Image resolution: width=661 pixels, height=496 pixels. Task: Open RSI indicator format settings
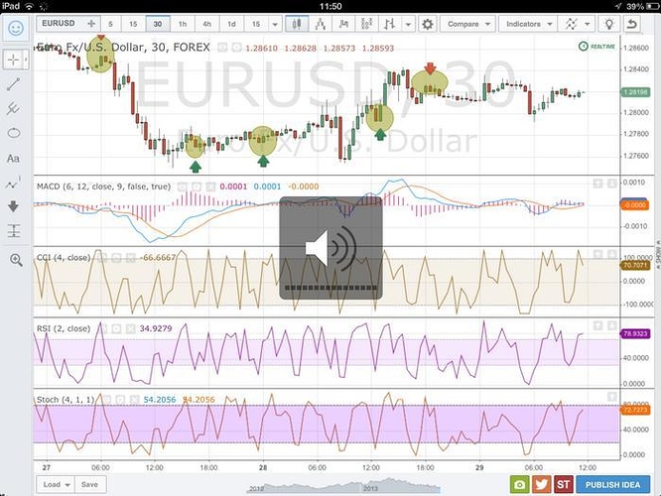117,328
